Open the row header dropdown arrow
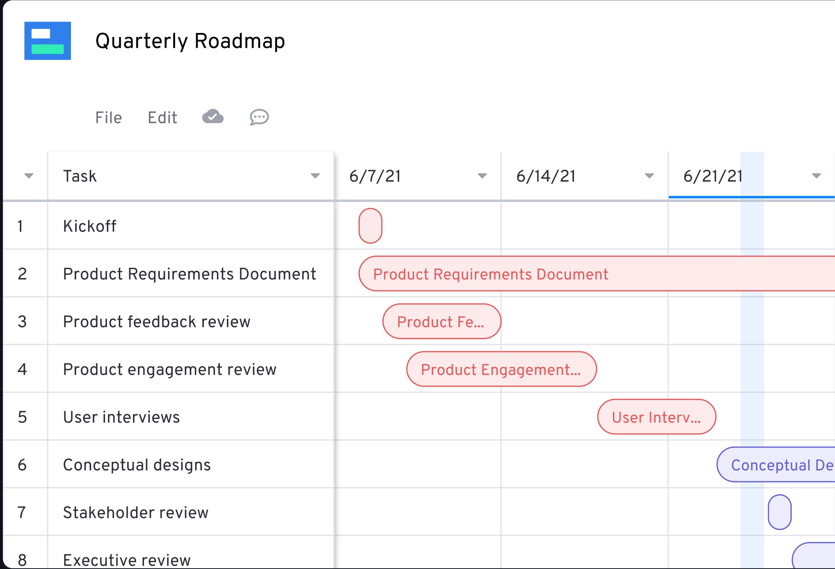835x569 pixels. click(x=28, y=176)
